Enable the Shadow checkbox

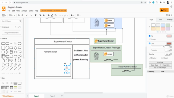coord(150,58)
